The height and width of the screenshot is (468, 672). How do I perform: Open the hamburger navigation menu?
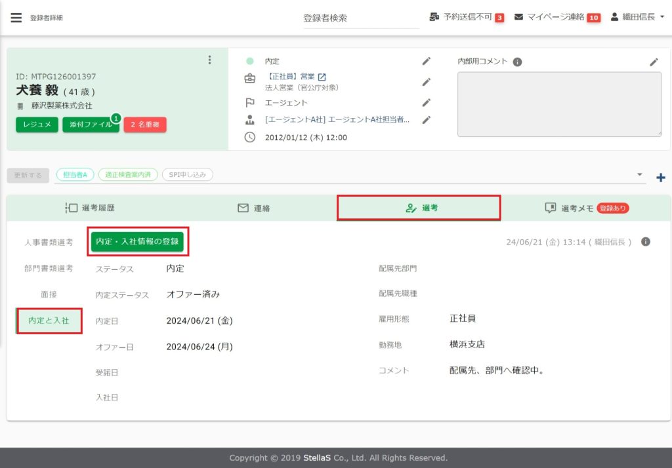(16, 18)
